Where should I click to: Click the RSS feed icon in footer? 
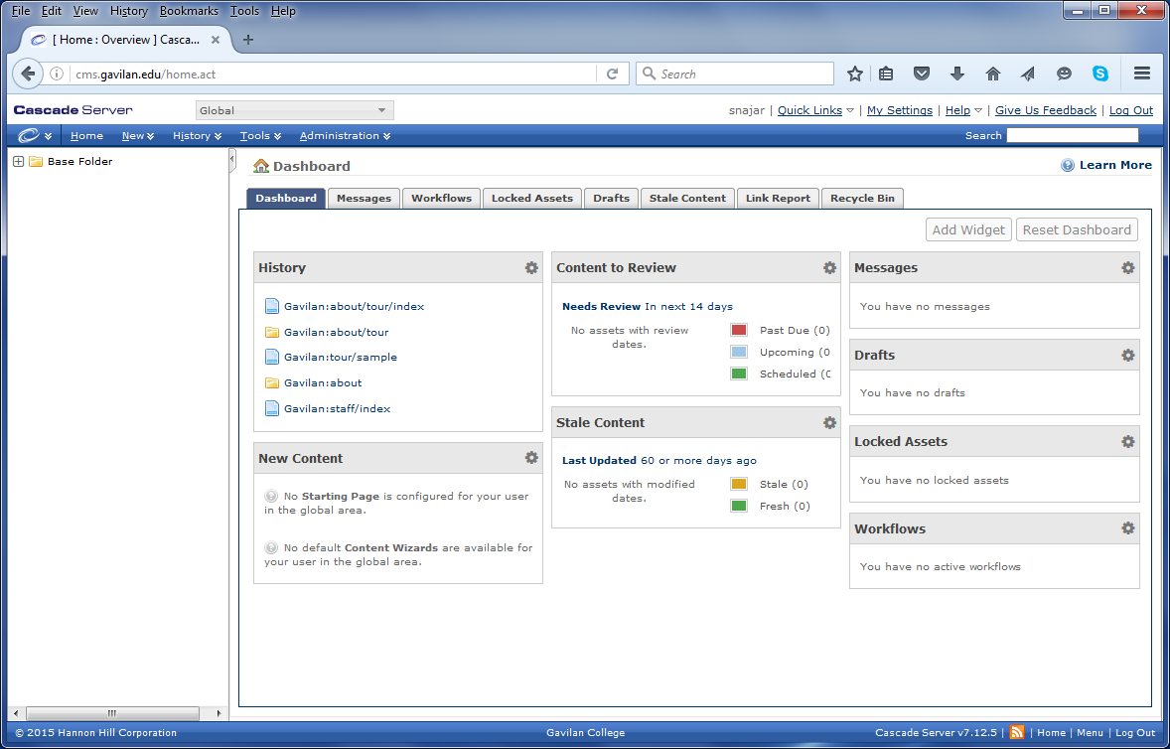1017,733
